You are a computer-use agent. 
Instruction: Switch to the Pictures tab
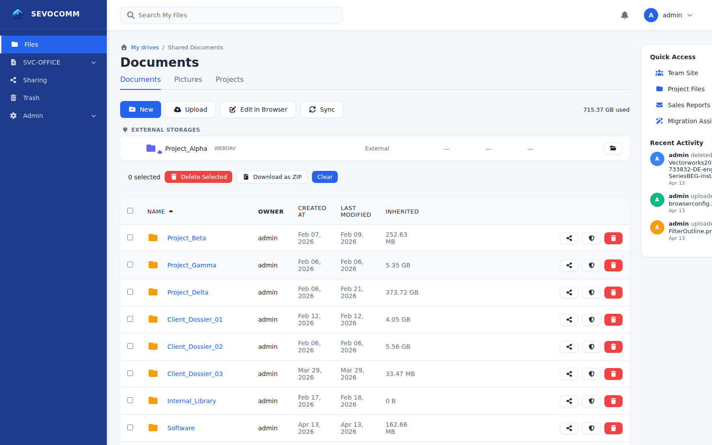188,79
